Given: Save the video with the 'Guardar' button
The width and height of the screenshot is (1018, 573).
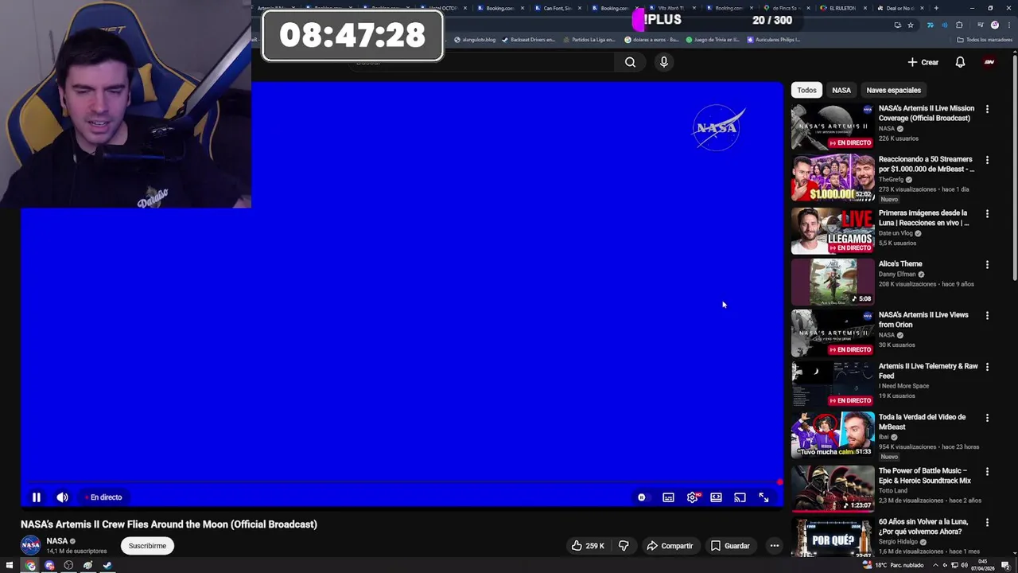Looking at the screenshot, I should click(x=730, y=546).
